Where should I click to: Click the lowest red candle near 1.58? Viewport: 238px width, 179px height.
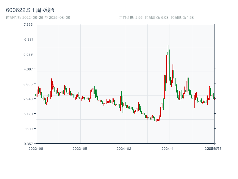tap(156, 121)
